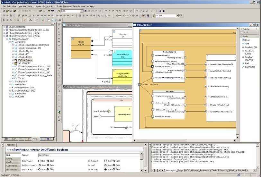Select the Port tool in Palette
The width and height of the screenshot is (261, 178).
[x=246, y=63]
